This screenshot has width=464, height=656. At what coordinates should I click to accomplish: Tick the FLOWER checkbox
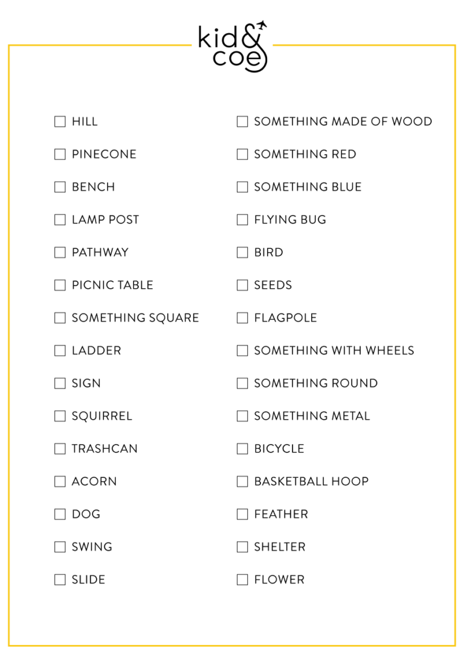tap(242, 580)
